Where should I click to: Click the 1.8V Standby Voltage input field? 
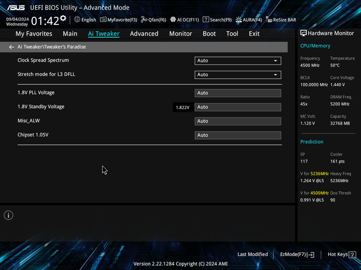(x=238, y=107)
